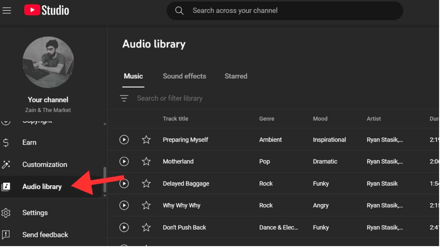Filter by Dance & Elec... genre

278,227
